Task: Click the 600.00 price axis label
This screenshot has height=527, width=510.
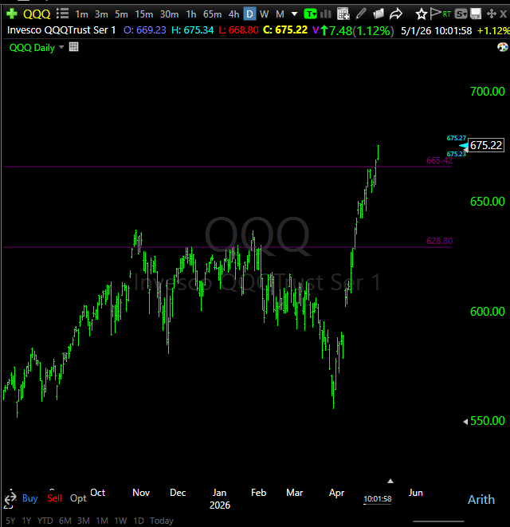Action: 487,312
